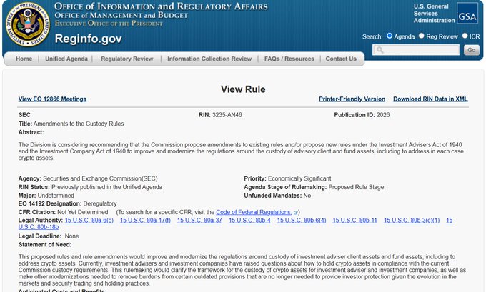Image resolution: width=486 pixels, height=292 pixels.
Task: Click the CFR Citation Not Yet Determined text
Action: click(63, 213)
